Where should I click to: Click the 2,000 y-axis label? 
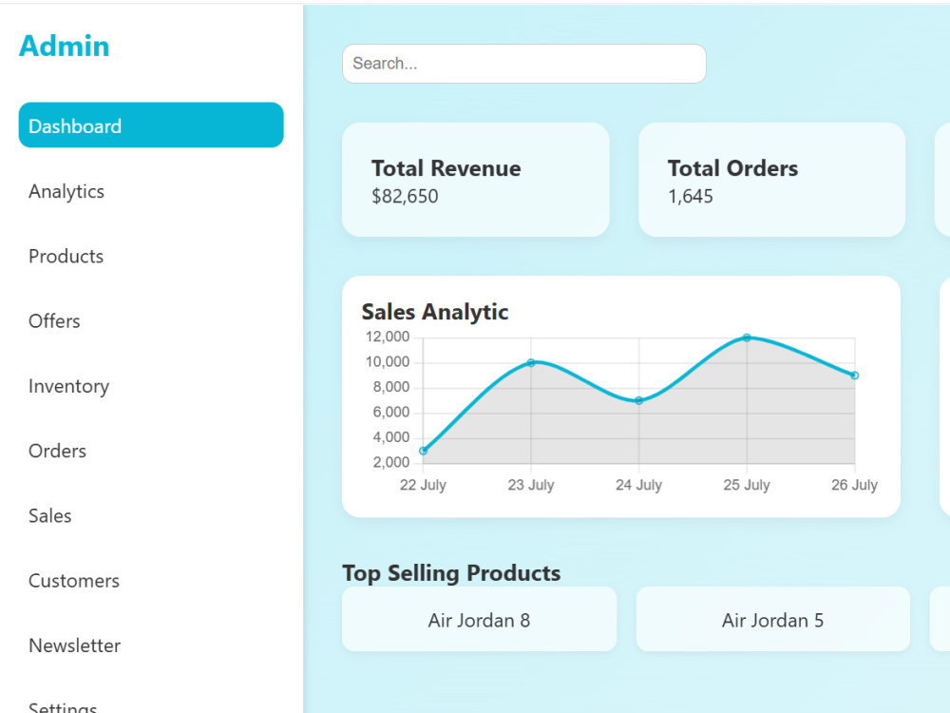(390, 463)
